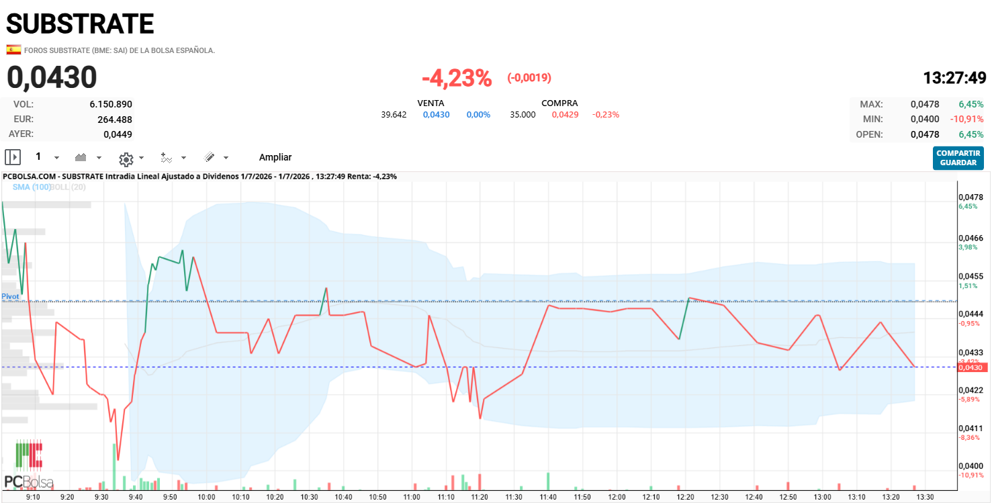Click the 11:00 marker on time axis
992x503 pixels.
pyautogui.click(x=412, y=497)
